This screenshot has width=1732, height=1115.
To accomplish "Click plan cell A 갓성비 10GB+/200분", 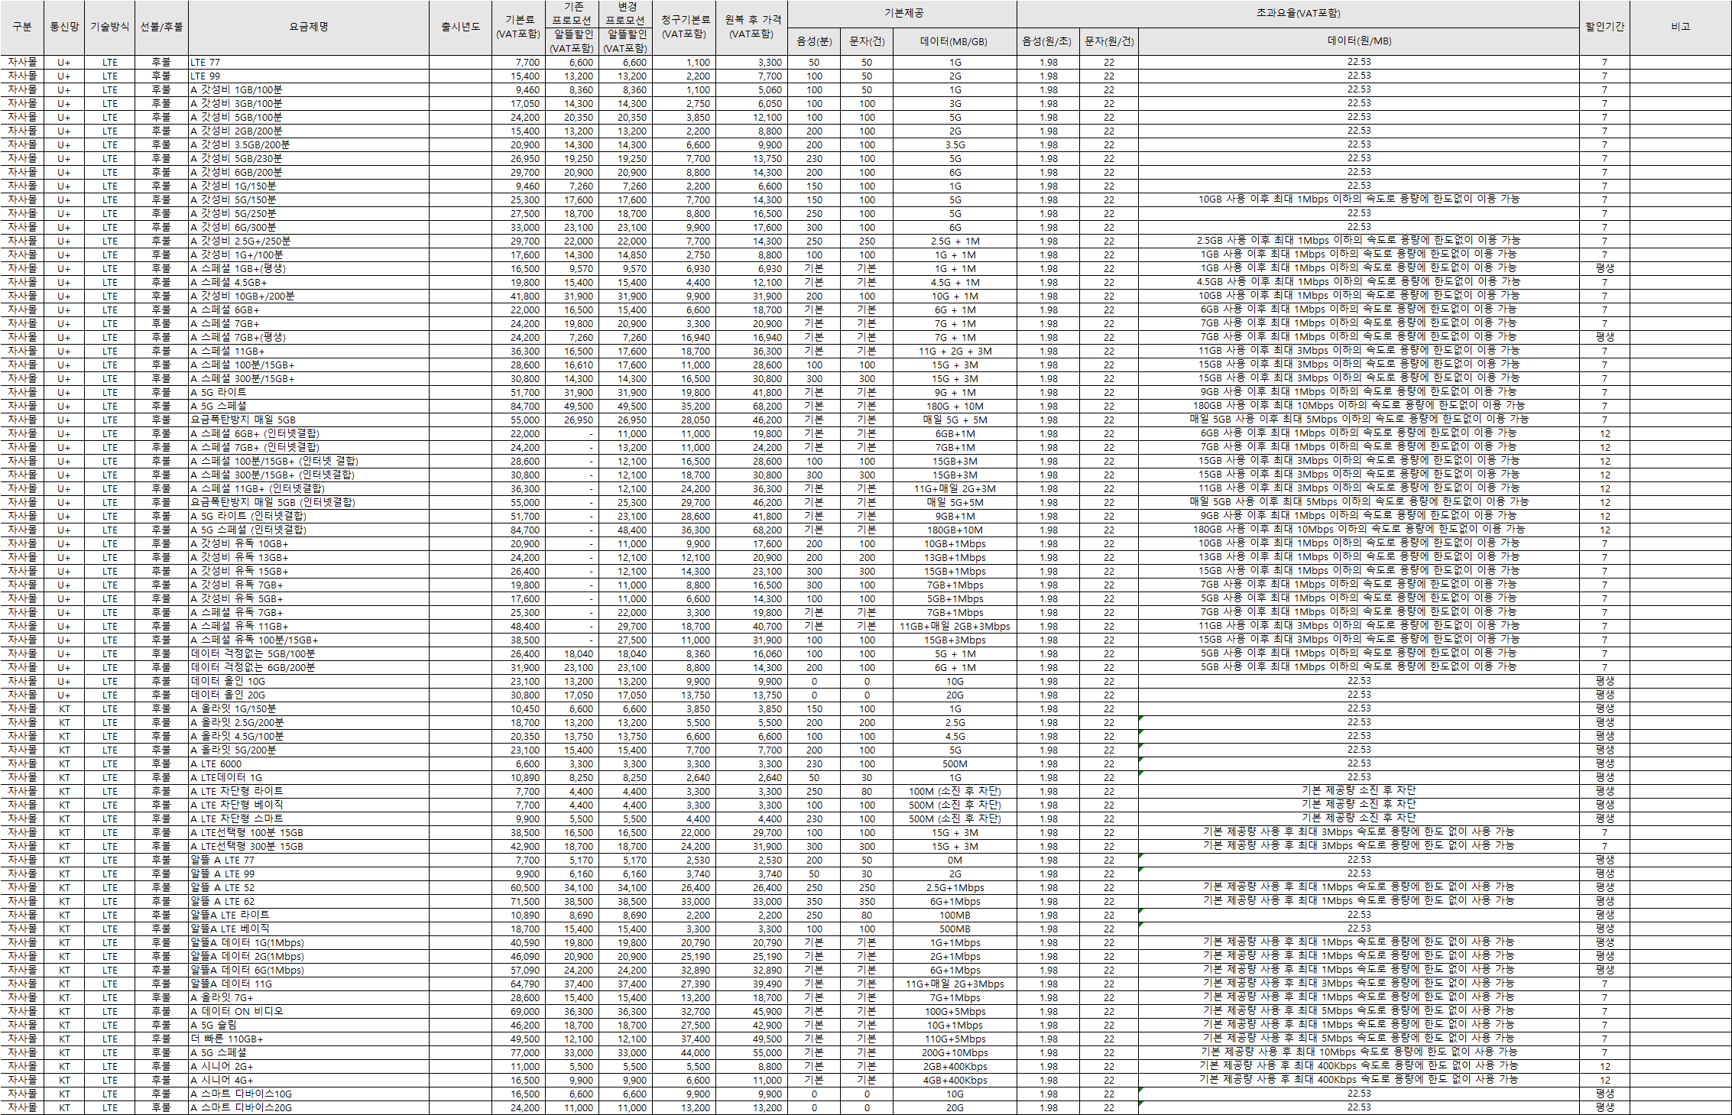I will pyautogui.click(x=309, y=297).
